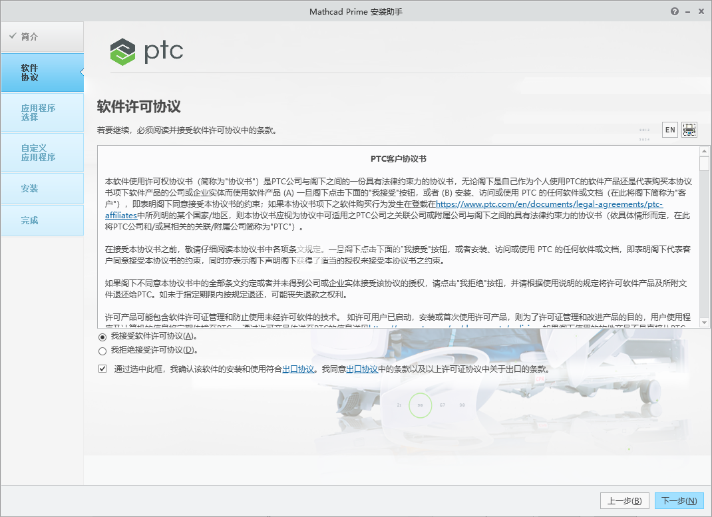712x517 pixels.
Task: Click agreement scrollbar up arrow
Action: click(x=704, y=151)
